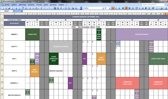Open the help question box dropdown
168x99 pixels.
coord(165,5)
